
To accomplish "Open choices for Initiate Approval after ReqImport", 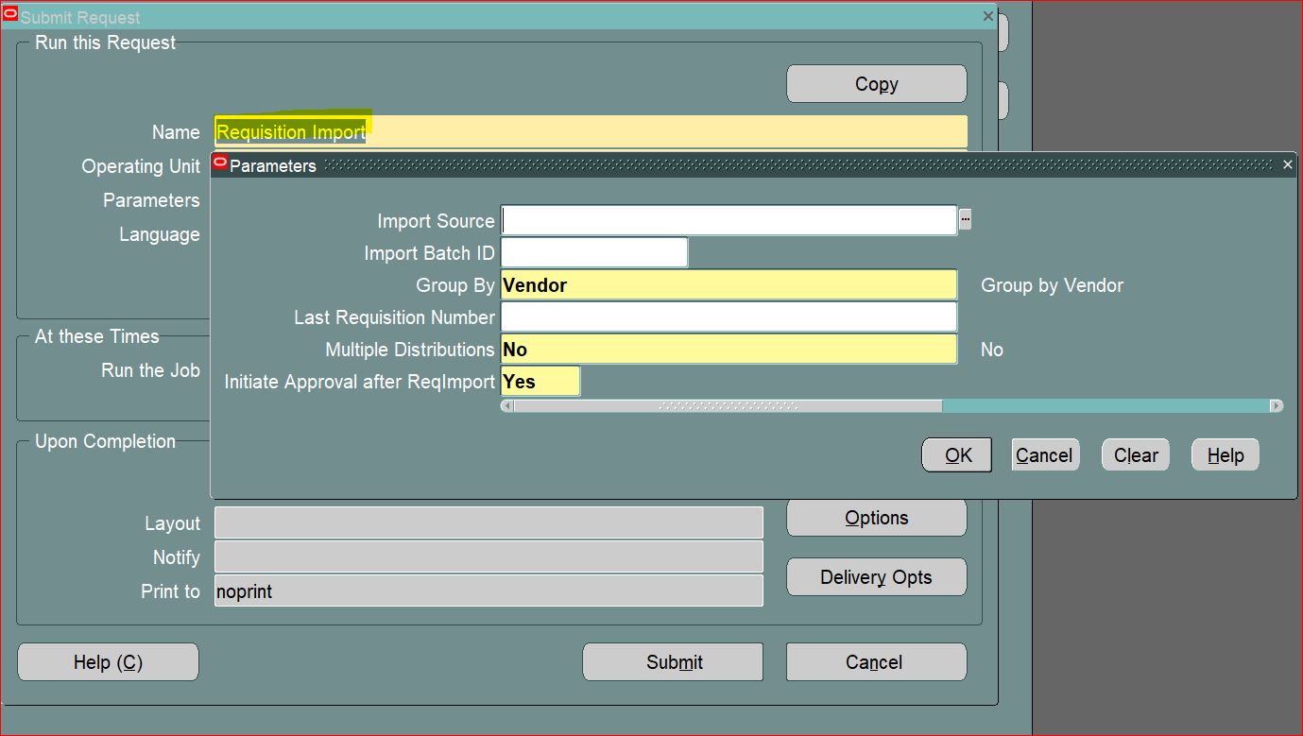I will pyautogui.click(x=540, y=381).
